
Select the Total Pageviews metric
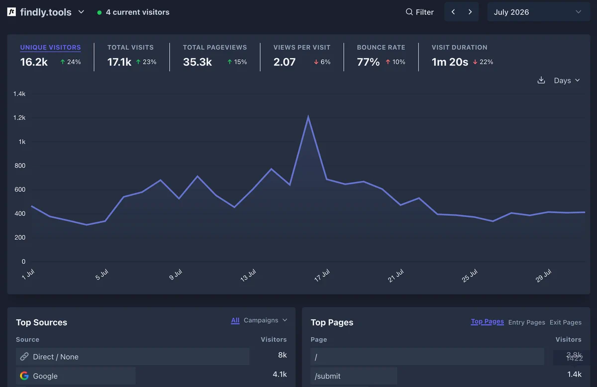tap(215, 47)
